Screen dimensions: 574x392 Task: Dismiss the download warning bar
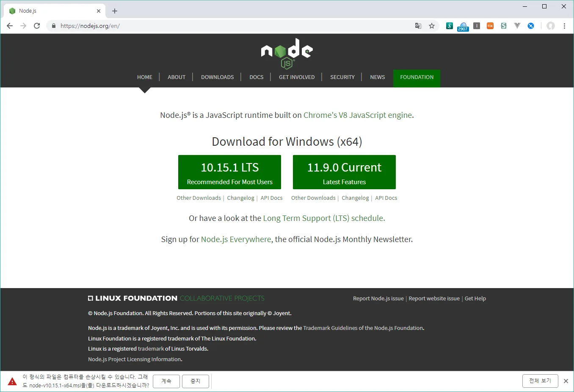tap(566, 381)
